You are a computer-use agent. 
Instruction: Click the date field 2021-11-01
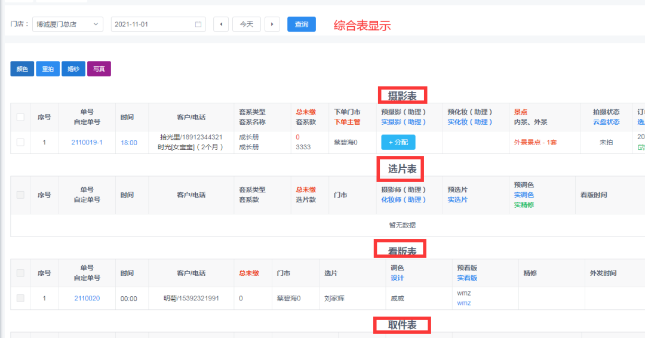(x=158, y=24)
